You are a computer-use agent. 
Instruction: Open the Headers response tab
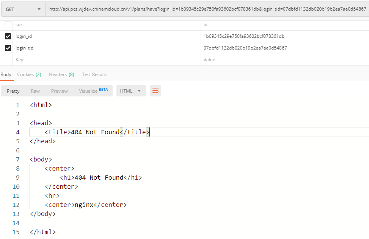point(61,74)
